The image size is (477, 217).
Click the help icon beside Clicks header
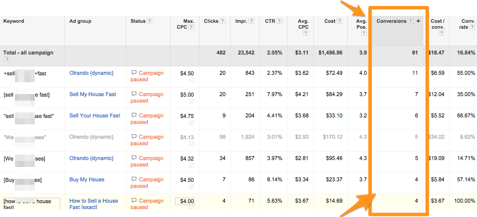tap(222, 21)
